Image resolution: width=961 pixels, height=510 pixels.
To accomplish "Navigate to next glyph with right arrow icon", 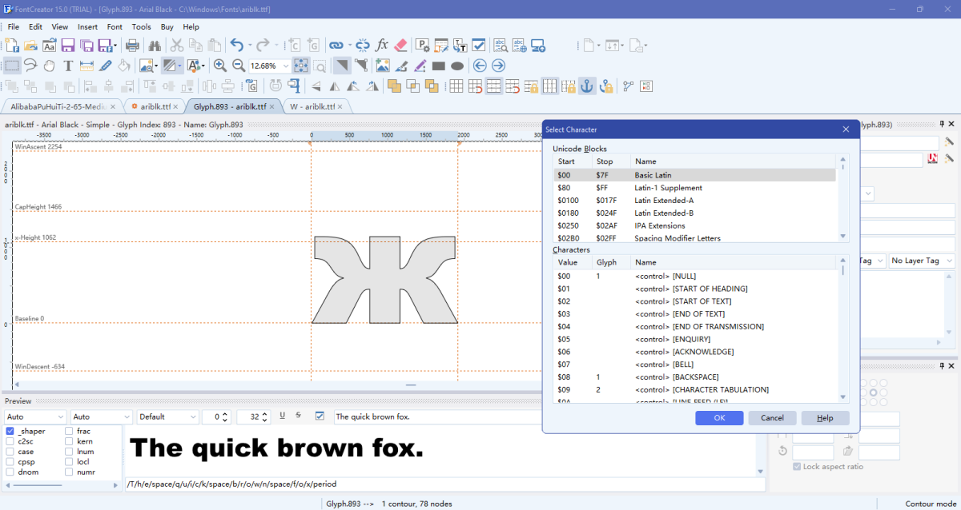I will tap(498, 65).
